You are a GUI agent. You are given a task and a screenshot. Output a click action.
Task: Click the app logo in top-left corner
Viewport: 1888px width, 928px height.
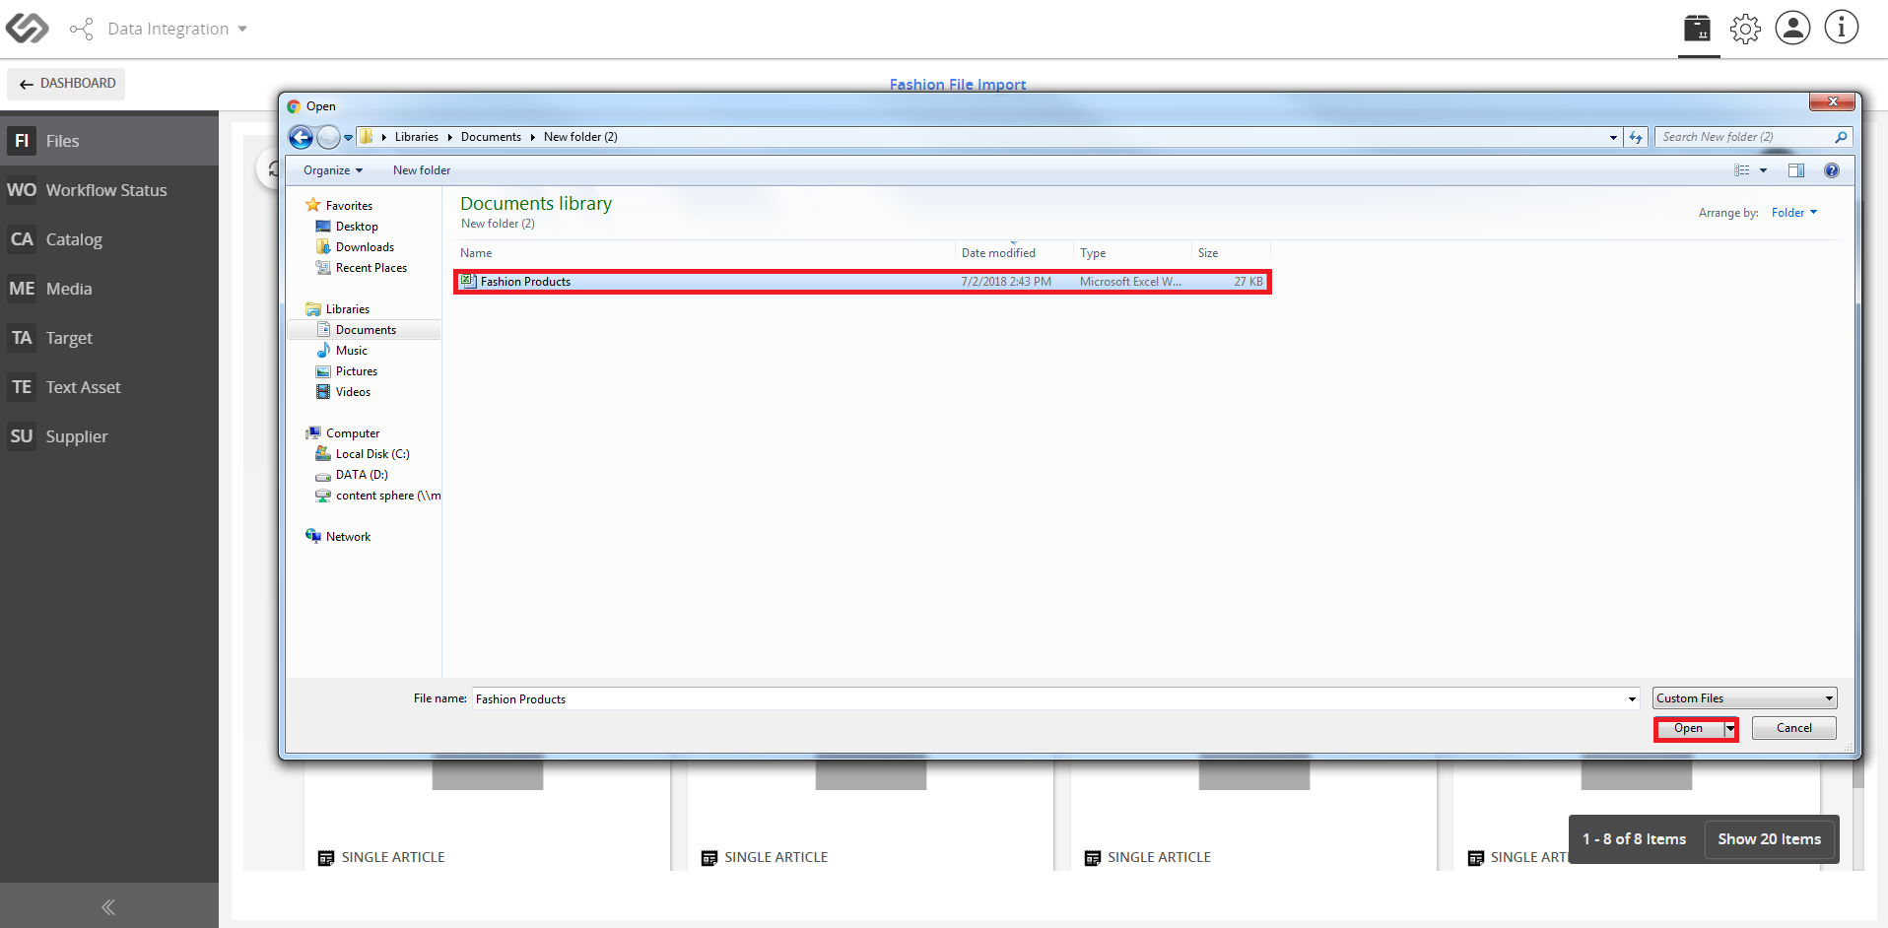click(x=27, y=29)
